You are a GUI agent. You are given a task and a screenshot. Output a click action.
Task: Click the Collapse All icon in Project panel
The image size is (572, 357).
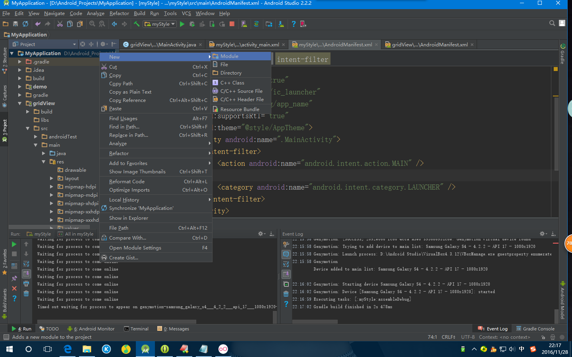[91, 44]
